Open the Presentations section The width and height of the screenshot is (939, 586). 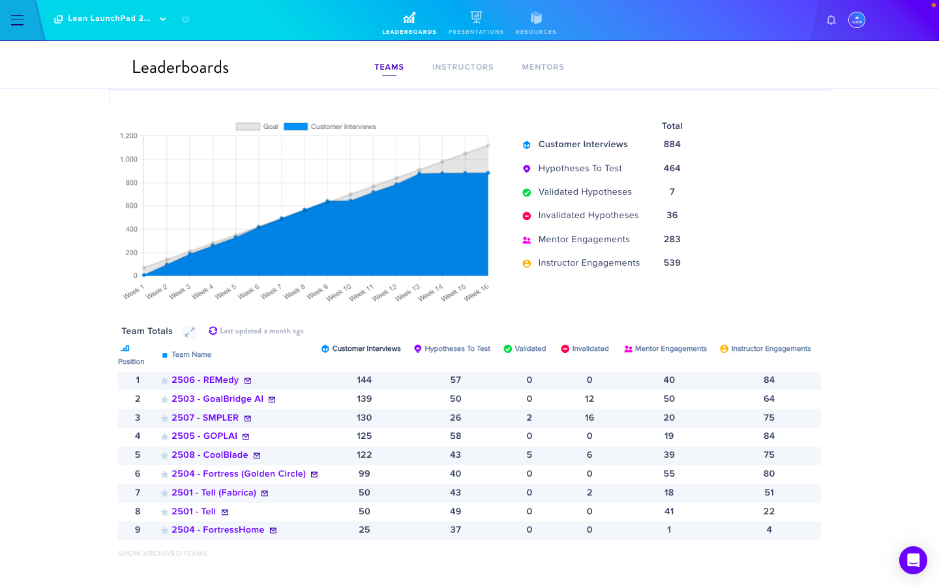476,23
